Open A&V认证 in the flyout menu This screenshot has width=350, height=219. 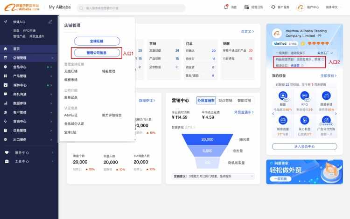71,115
